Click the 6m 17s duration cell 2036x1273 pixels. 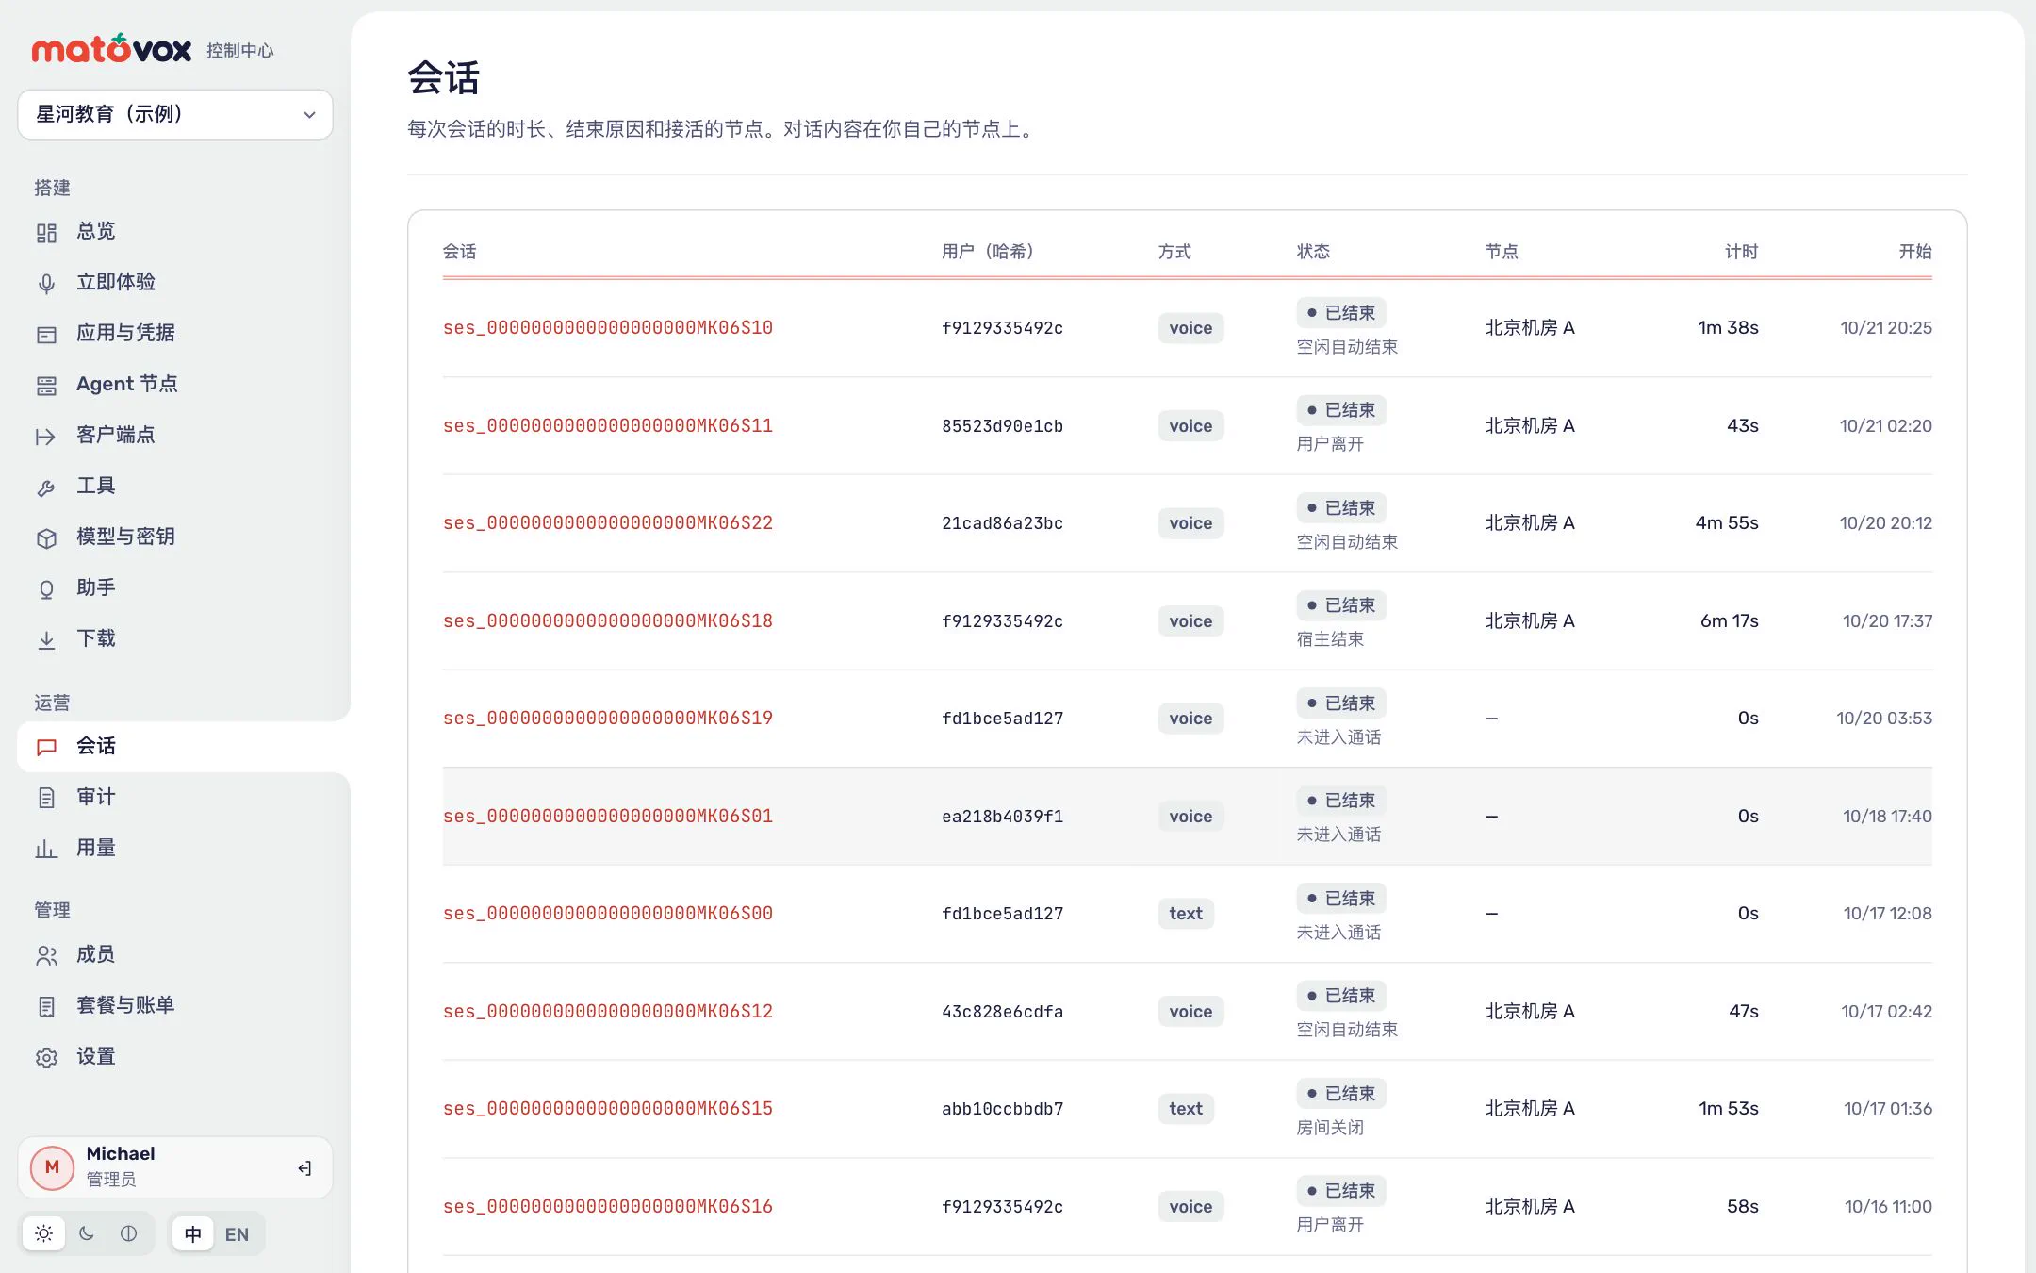pyautogui.click(x=1730, y=620)
